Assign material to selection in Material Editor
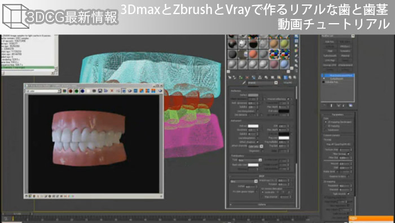This screenshot has width=395, height=223. click(241, 77)
